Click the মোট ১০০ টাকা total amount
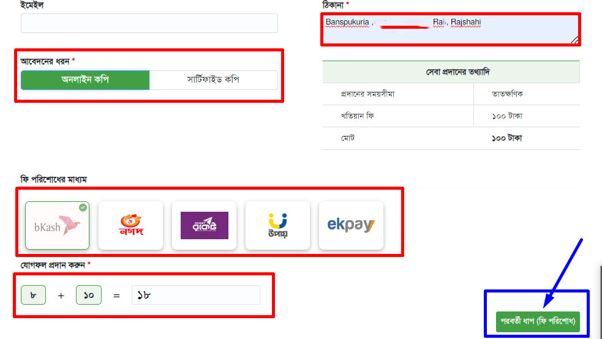This screenshot has width=602, height=339. 507,138
